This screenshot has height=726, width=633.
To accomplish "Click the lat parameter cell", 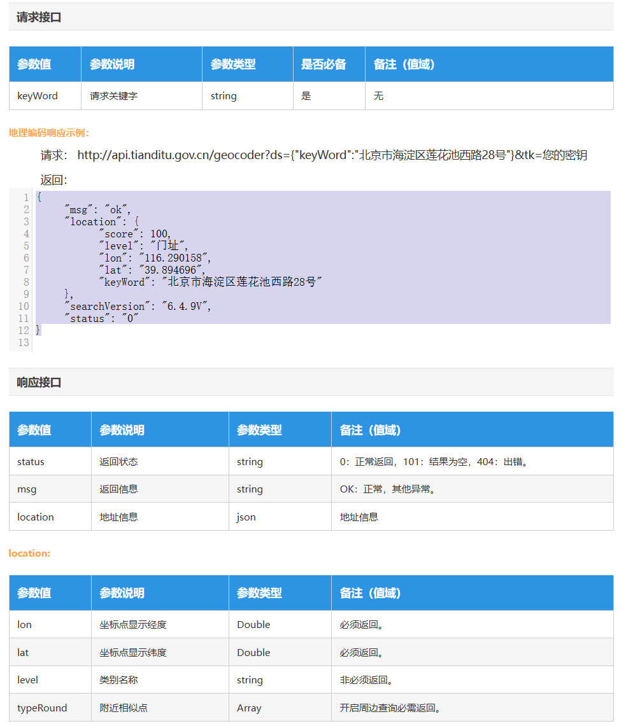I will [x=50, y=652].
